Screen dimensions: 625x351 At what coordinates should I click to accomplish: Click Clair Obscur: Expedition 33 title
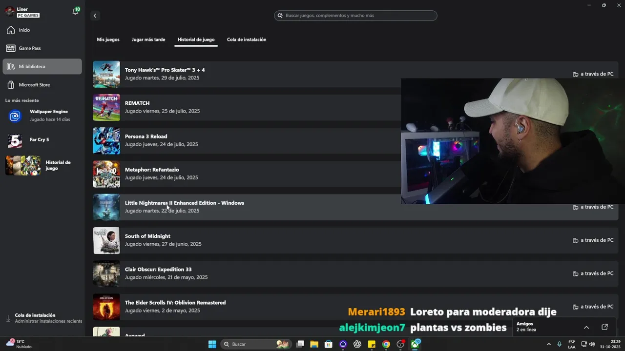point(158,269)
